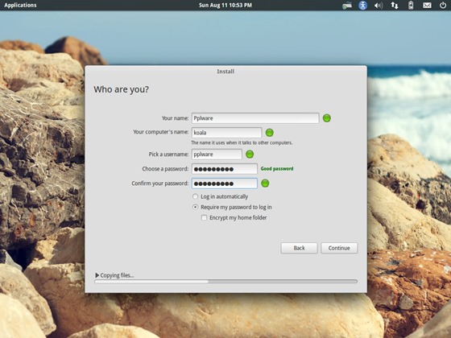Click the blue accessibility icon in panel

pos(362,5)
